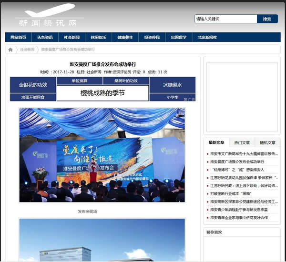Switch to 热门文章 tab

(242, 142)
